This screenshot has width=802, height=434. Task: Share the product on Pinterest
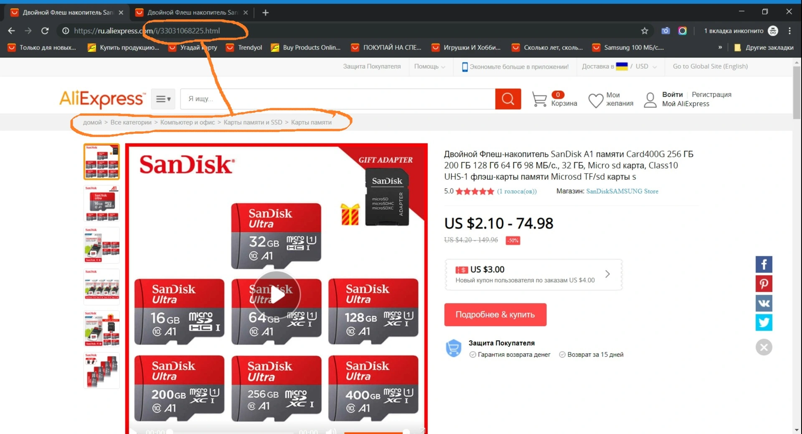click(x=764, y=283)
